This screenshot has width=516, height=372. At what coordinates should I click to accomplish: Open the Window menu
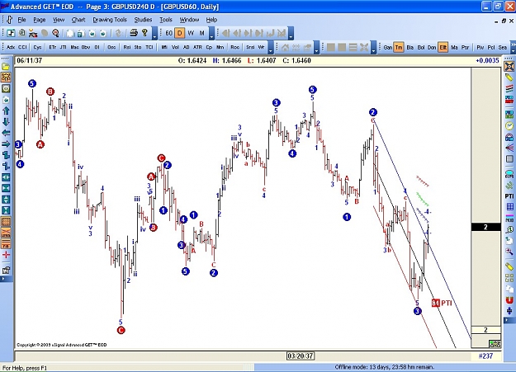[189, 20]
